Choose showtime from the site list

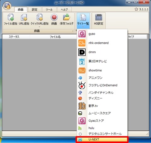[x=102, y=70]
